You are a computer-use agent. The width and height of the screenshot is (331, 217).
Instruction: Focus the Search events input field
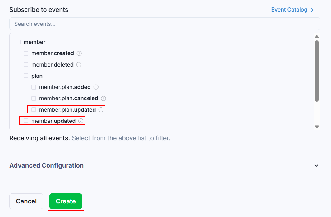click(164, 24)
